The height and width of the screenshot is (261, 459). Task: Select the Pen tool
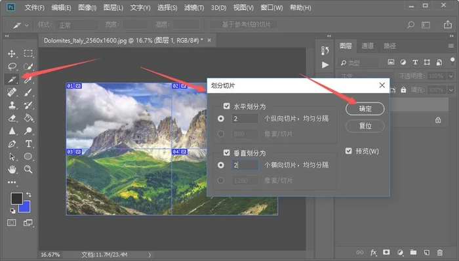point(12,144)
